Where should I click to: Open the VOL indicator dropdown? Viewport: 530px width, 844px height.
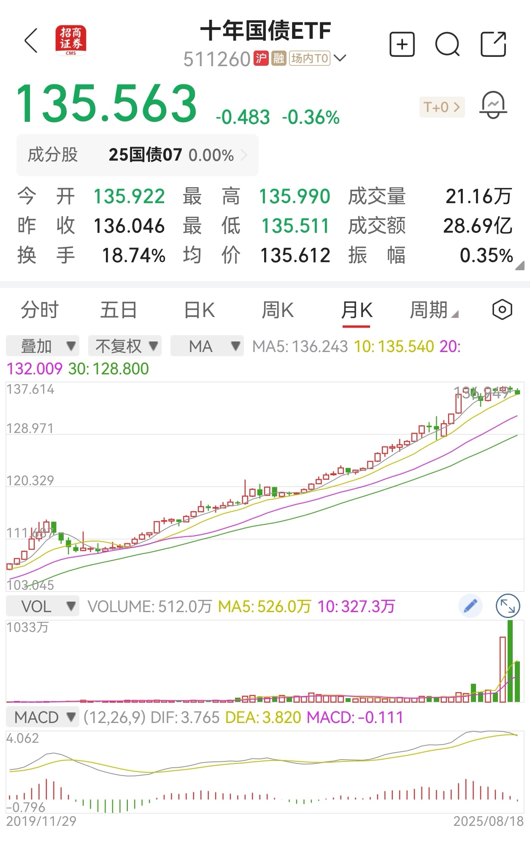coord(43,606)
